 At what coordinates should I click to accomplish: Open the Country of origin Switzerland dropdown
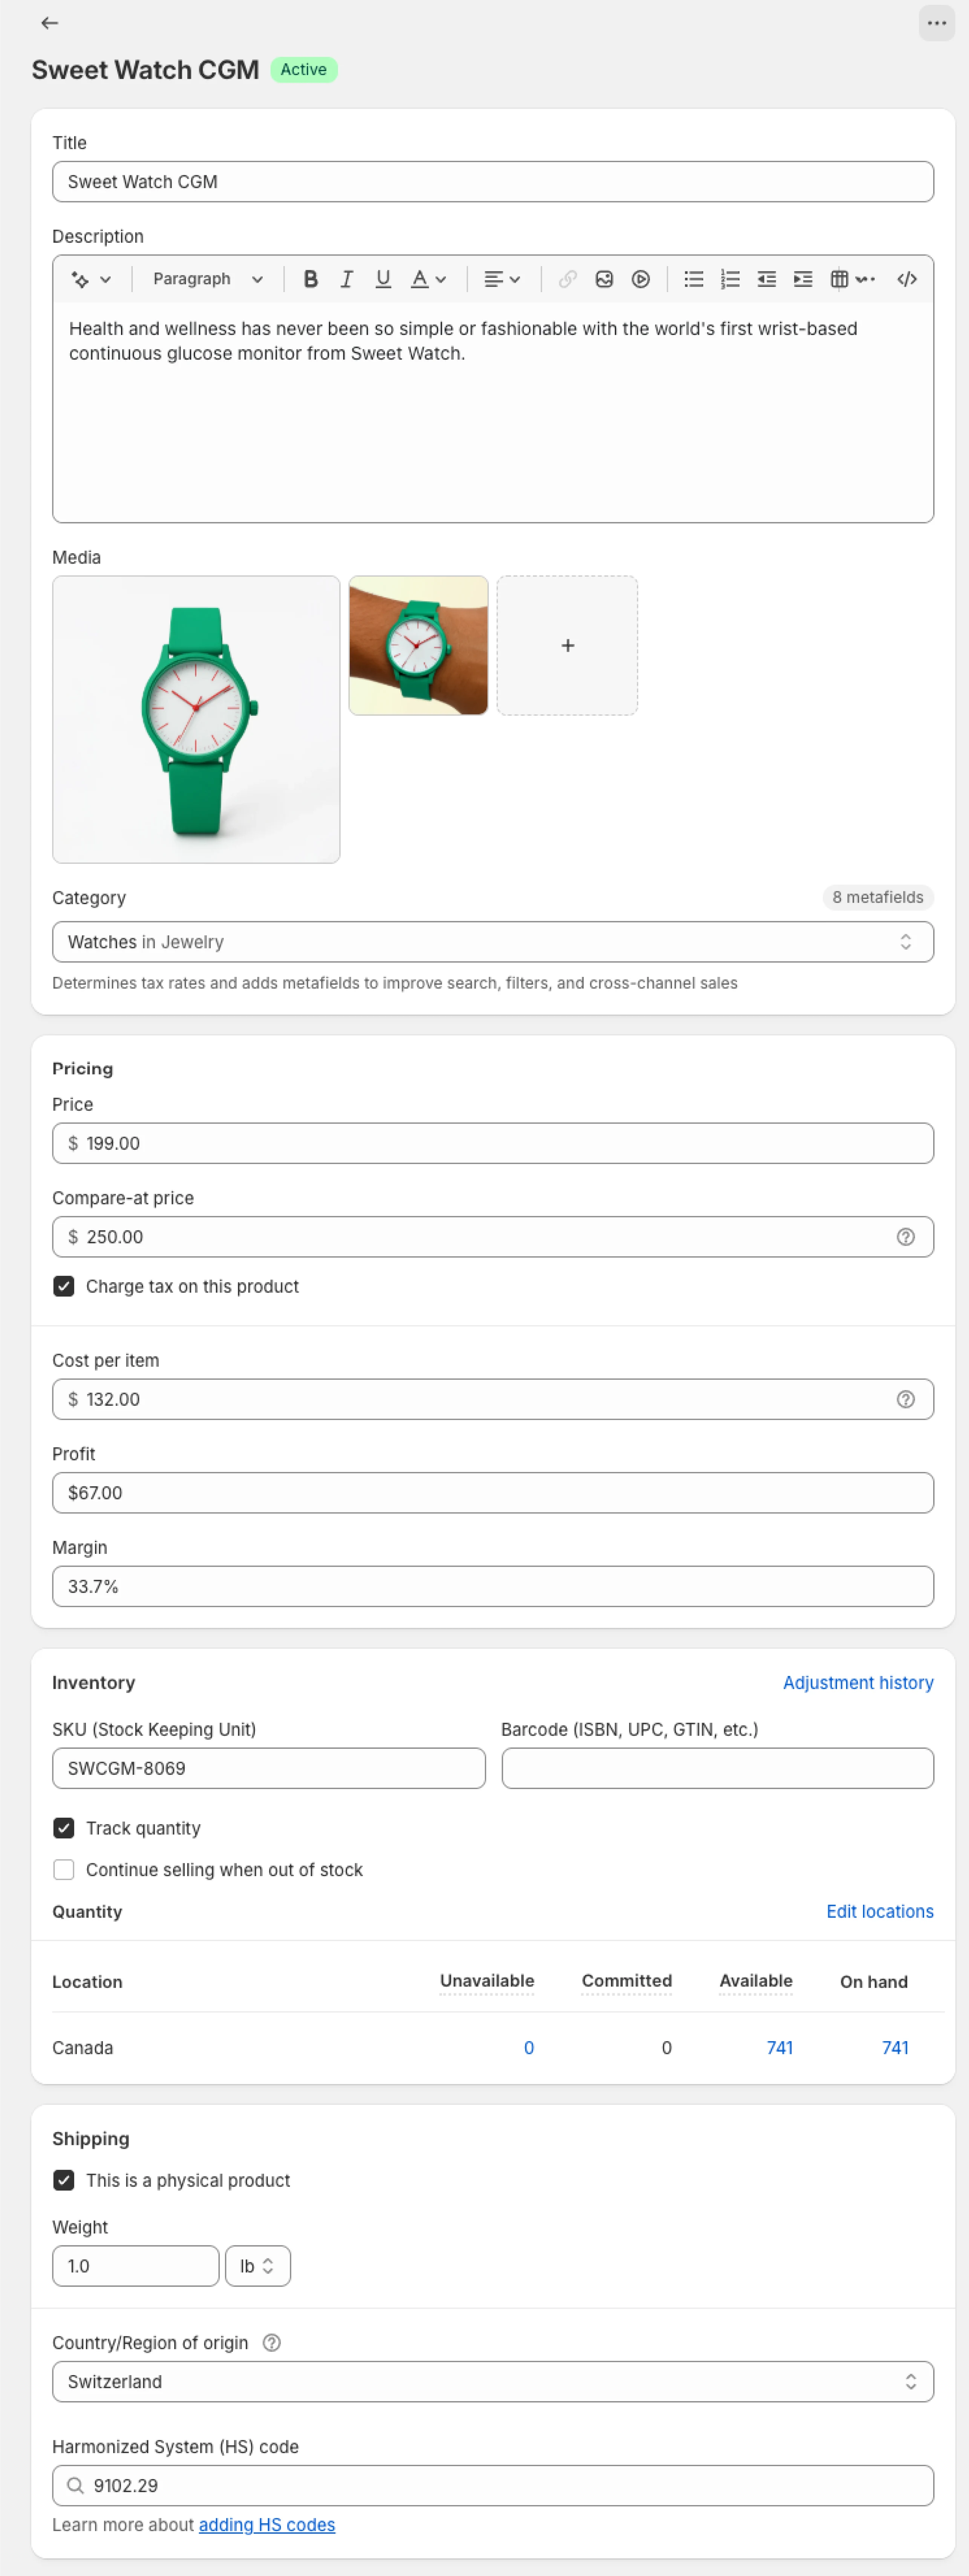click(493, 2382)
